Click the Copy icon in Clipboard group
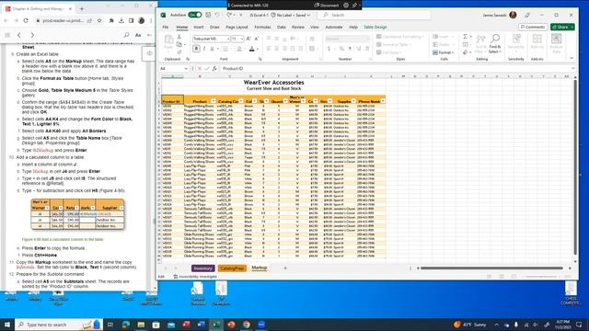 (179, 44)
